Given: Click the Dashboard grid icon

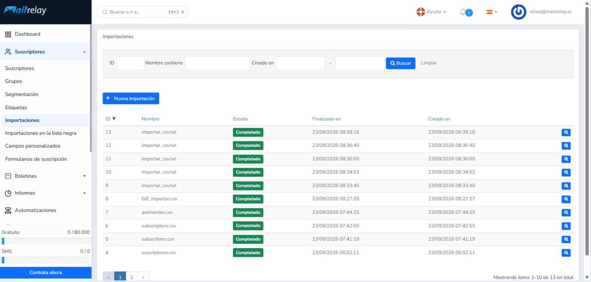Looking at the screenshot, I should click(8, 34).
